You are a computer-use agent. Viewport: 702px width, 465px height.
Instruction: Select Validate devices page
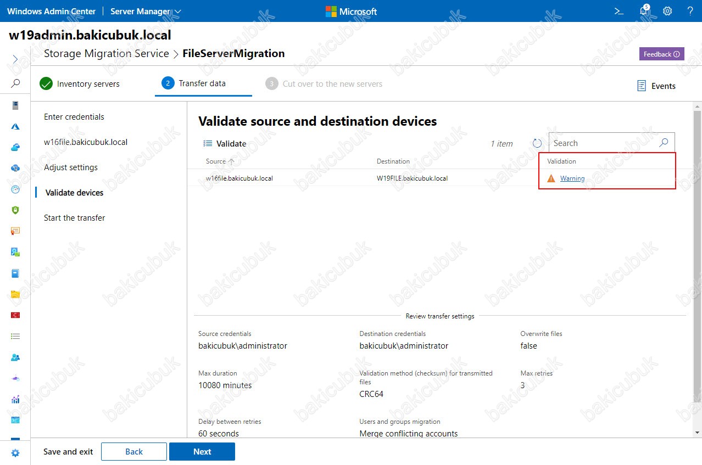[x=74, y=192]
